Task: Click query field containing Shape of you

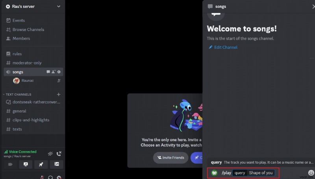Action: (254, 173)
